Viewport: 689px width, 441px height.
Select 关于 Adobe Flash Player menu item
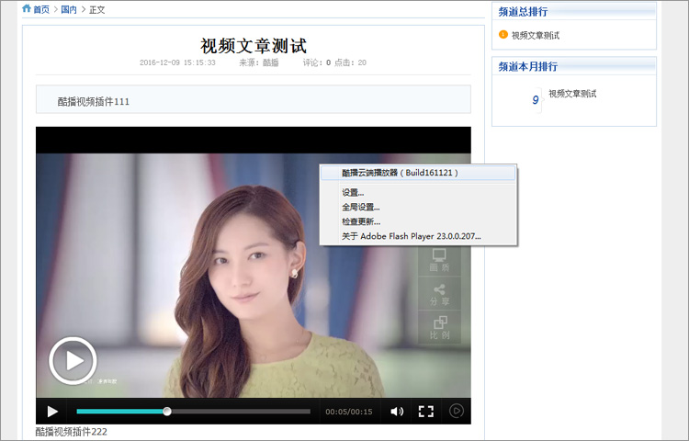click(411, 236)
